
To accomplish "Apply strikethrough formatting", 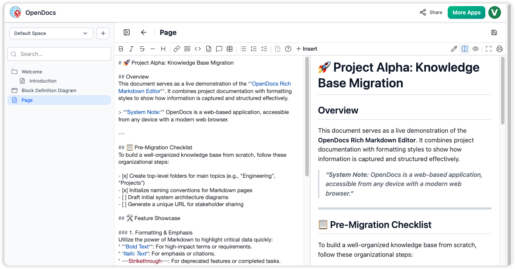I will [x=142, y=48].
